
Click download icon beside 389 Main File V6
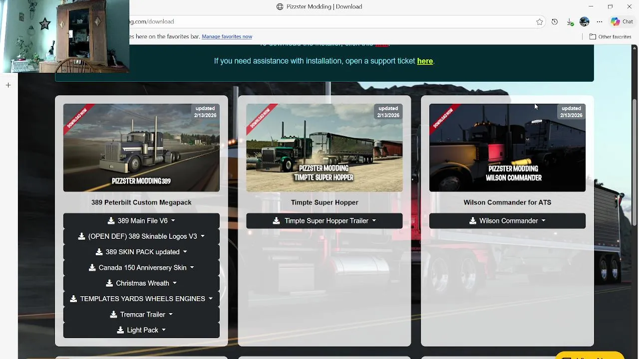coord(111,220)
